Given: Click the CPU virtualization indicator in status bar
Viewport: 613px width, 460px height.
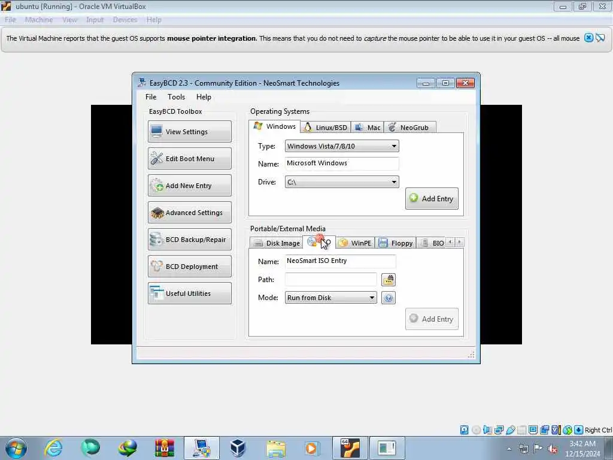Looking at the screenshot, I should [556, 430].
